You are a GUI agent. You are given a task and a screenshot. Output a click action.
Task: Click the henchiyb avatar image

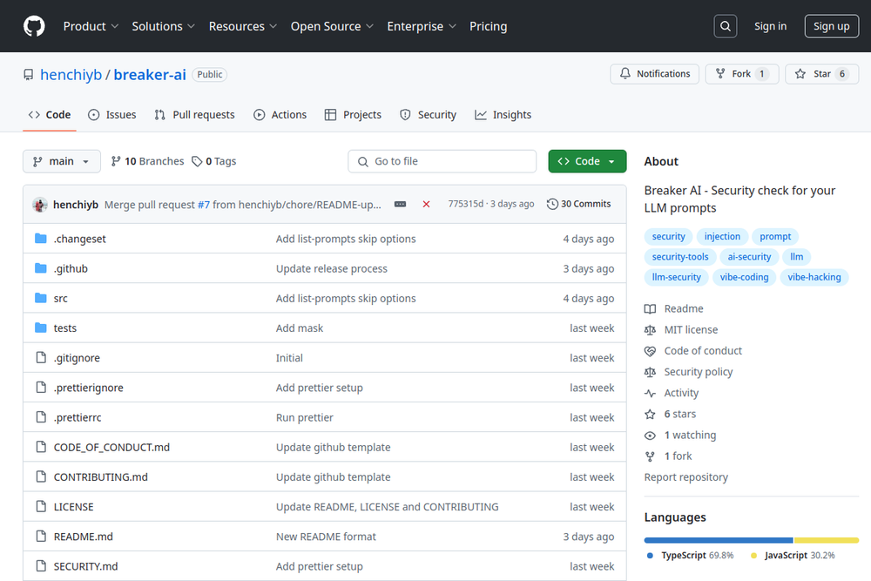point(39,205)
